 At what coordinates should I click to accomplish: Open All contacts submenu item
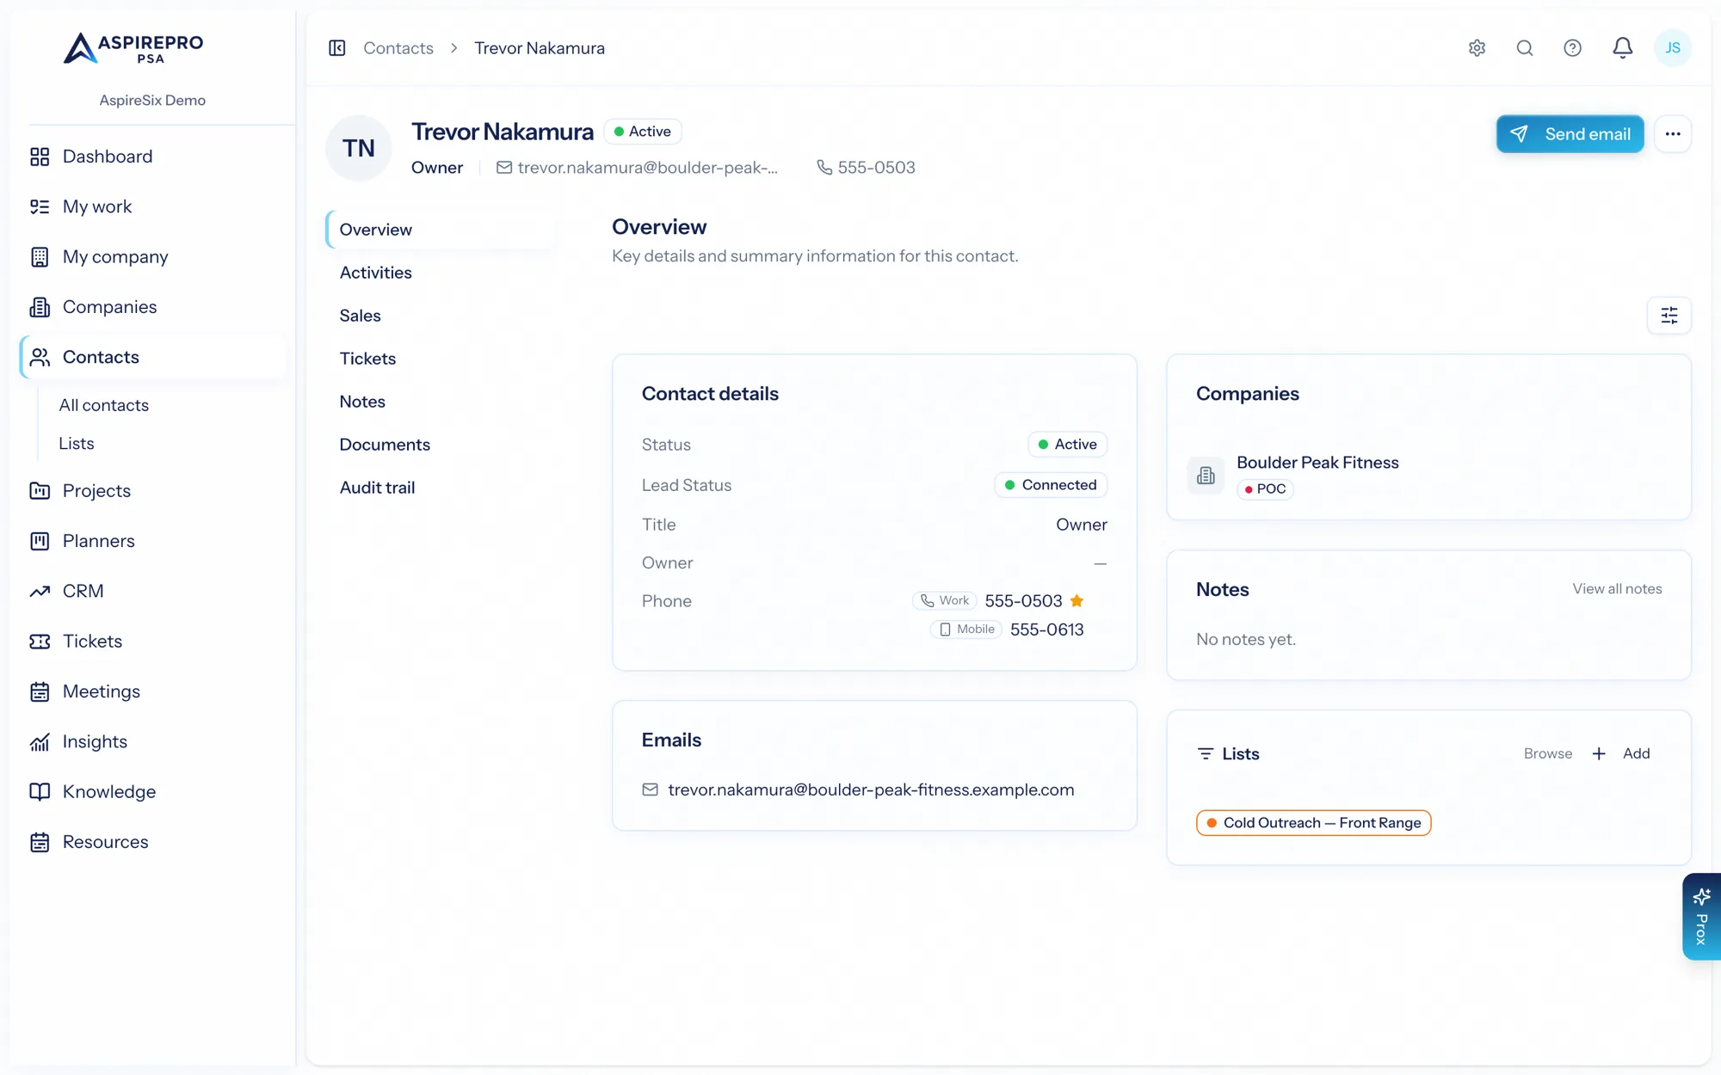click(x=103, y=405)
